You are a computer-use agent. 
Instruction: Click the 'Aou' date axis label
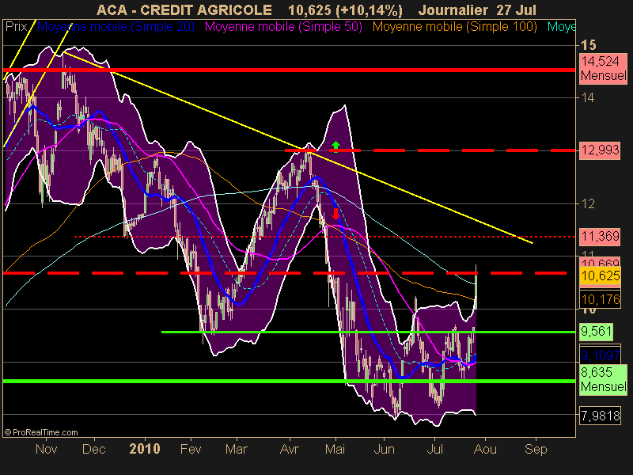point(485,449)
